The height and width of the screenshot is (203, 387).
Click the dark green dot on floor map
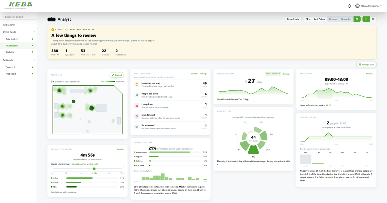74,101
